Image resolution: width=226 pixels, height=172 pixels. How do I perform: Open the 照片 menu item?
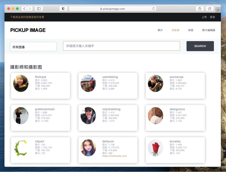[160, 30]
